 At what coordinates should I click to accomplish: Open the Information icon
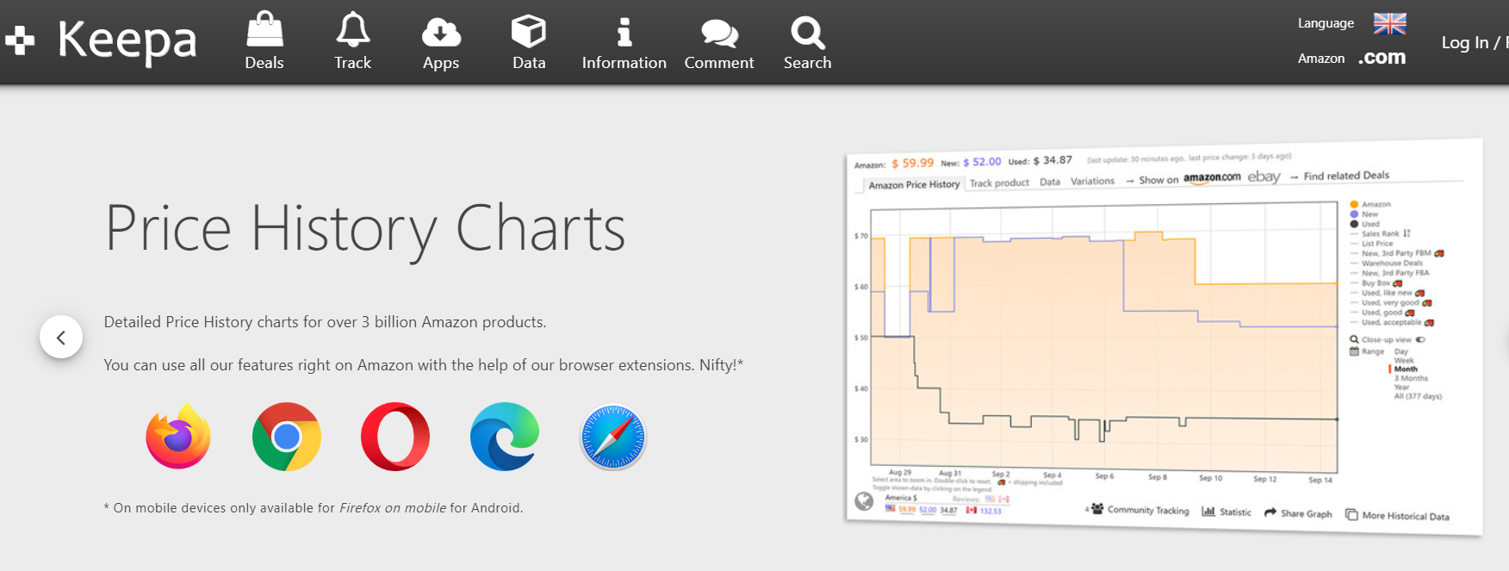[624, 32]
